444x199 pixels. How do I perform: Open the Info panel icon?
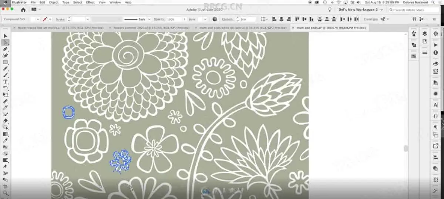[435, 53]
